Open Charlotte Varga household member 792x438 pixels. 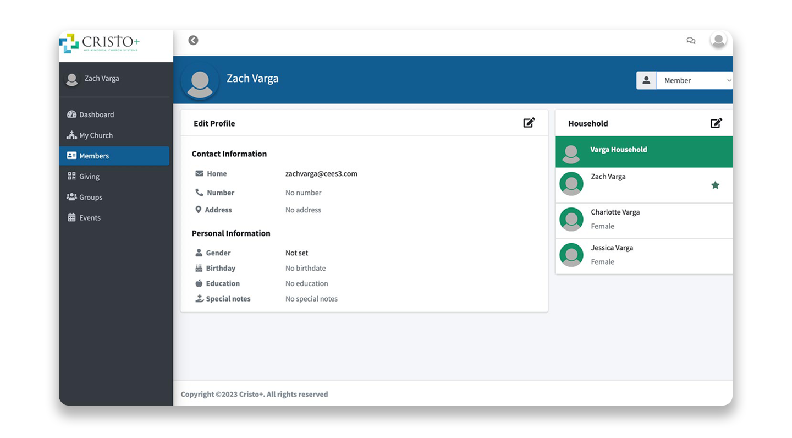click(615, 212)
